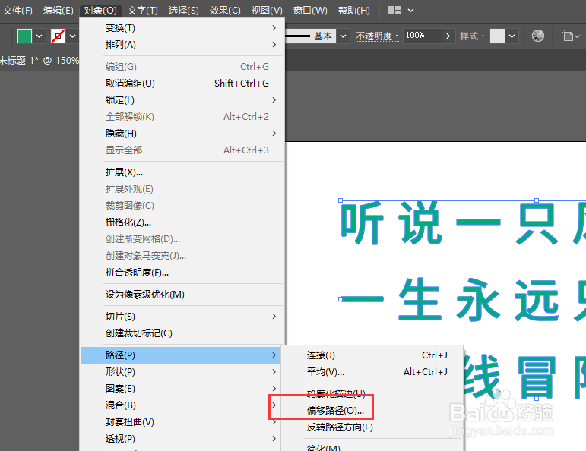Click the opacity 100% input field

(423, 36)
